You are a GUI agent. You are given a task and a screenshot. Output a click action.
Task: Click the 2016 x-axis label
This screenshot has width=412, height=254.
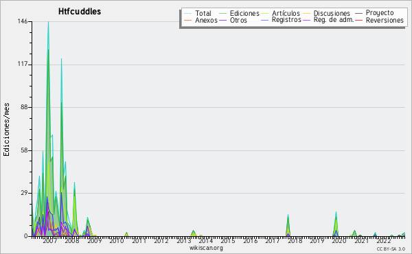(x=250, y=240)
